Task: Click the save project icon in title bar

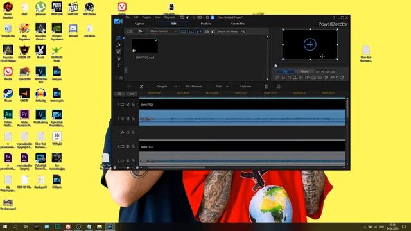Action: [182, 17]
